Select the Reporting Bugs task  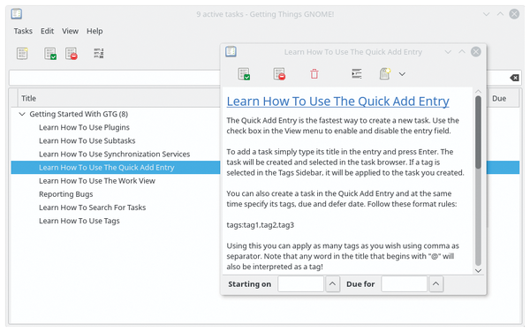point(66,194)
